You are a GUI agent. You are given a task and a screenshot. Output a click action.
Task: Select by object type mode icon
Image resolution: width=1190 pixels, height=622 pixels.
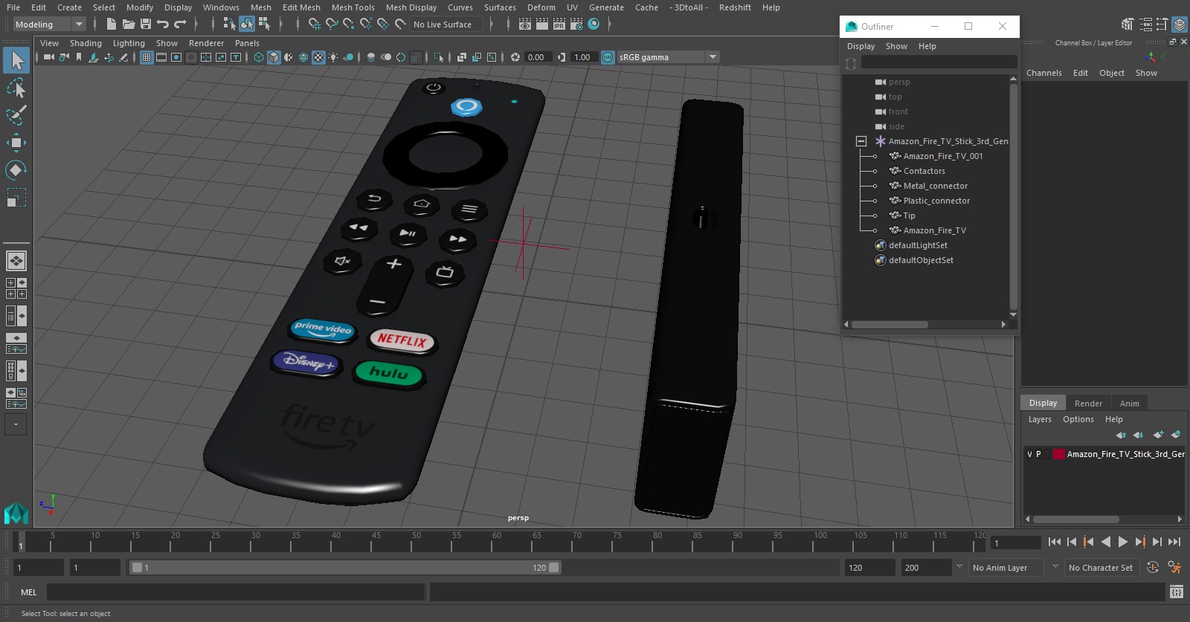(246, 24)
